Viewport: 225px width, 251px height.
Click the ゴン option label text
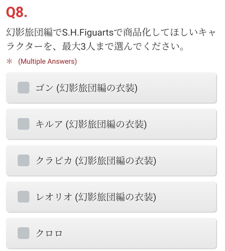pyautogui.click(x=86, y=88)
